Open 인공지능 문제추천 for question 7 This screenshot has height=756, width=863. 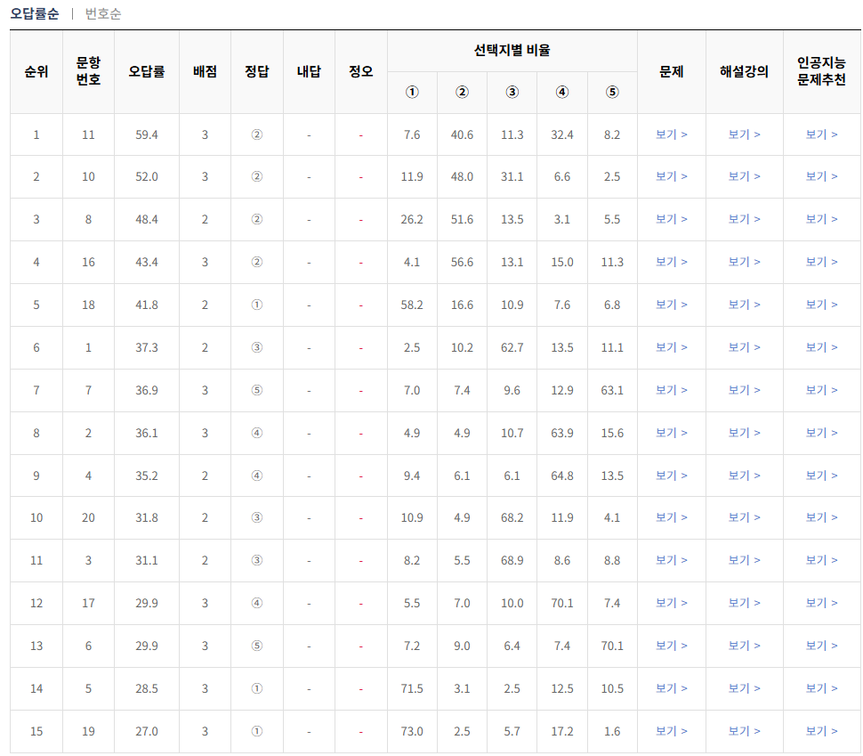click(821, 390)
